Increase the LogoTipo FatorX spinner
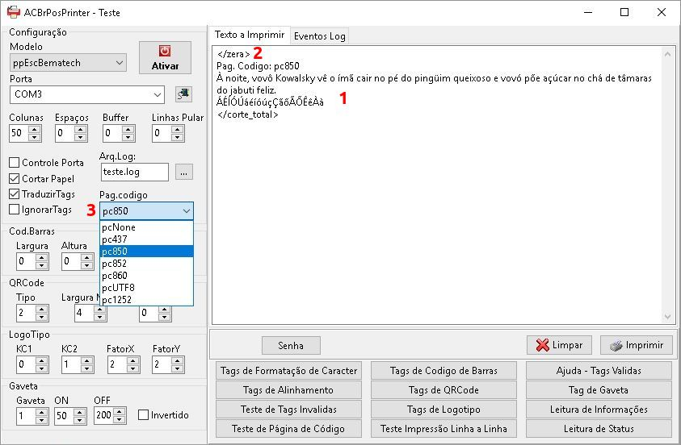 point(133,360)
